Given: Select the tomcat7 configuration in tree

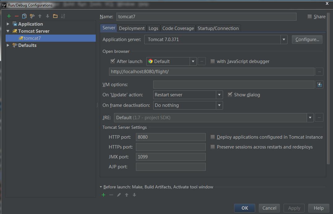Looking at the screenshot, I should (51, 38).
